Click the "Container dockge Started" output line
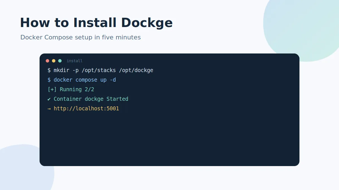Viewport: 339px width, 190px height. click(88, 99)
